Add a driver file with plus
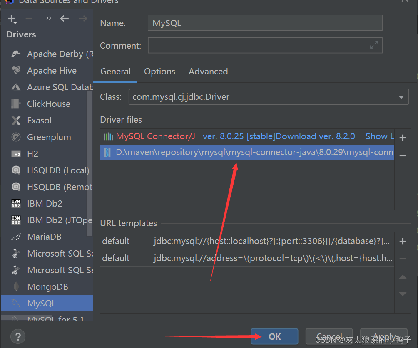Screen dimensions: 418x348 point(403,138)
